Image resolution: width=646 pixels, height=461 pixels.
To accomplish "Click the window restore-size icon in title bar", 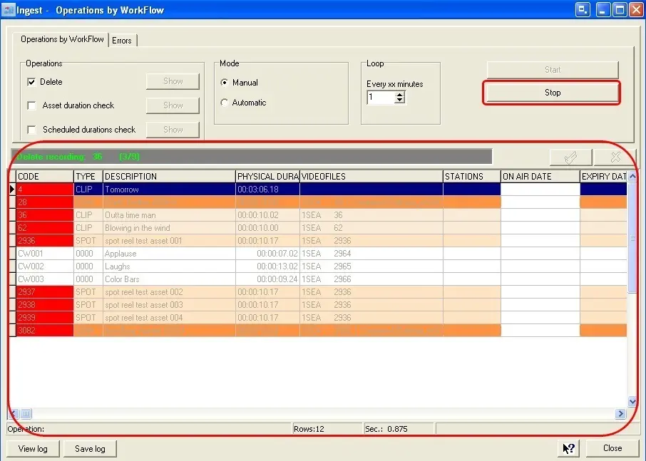I will click(583, 10).
